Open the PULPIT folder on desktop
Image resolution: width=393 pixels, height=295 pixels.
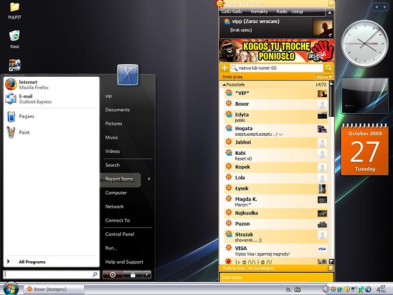pos(15,10)
